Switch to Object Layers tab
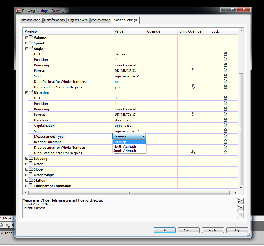Image resolution: width=264 pixels, height=246 pixels. pos(78,20)
